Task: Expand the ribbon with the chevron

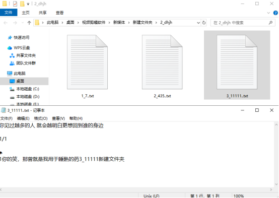Action: coord(268,13)
